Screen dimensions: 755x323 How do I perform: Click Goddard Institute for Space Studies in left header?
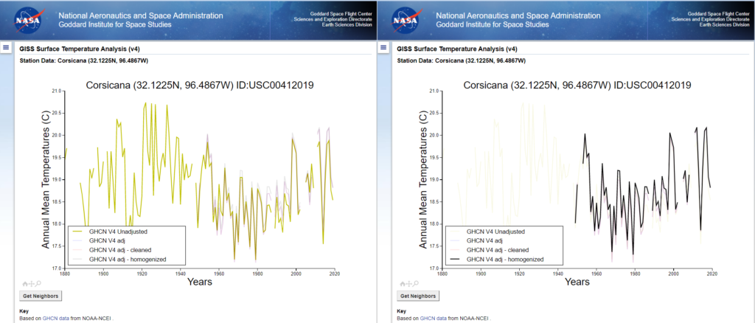click(114, 24)
